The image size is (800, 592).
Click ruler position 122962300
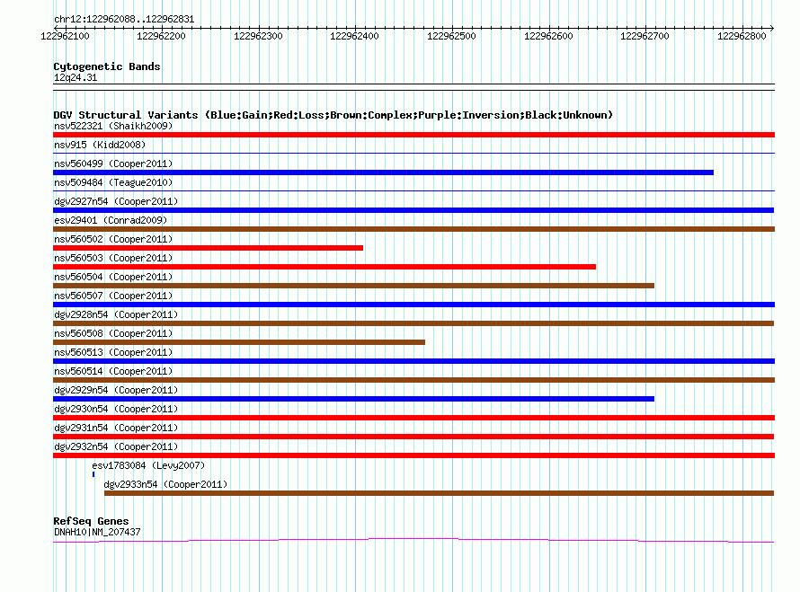click(x=258, y=36)
